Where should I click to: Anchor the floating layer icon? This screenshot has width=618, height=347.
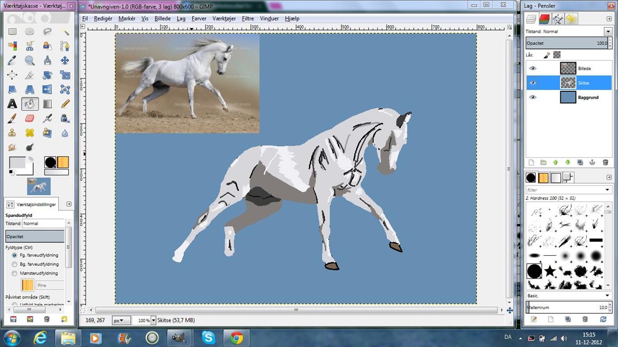(592, 162)
